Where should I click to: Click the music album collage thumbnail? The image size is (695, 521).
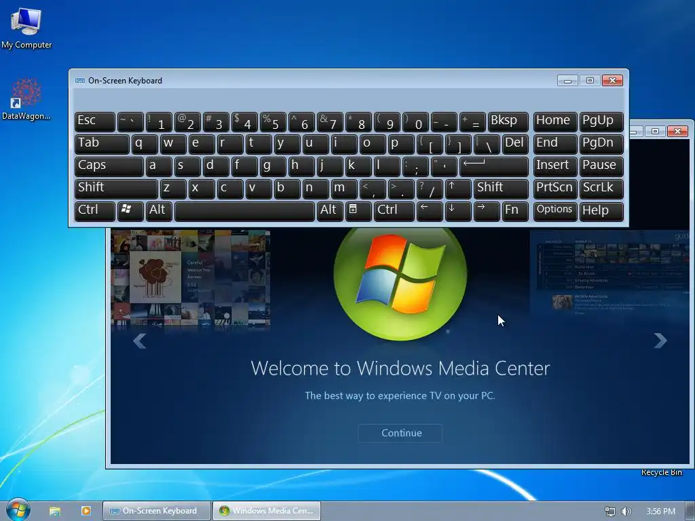[x=191, y=279]
